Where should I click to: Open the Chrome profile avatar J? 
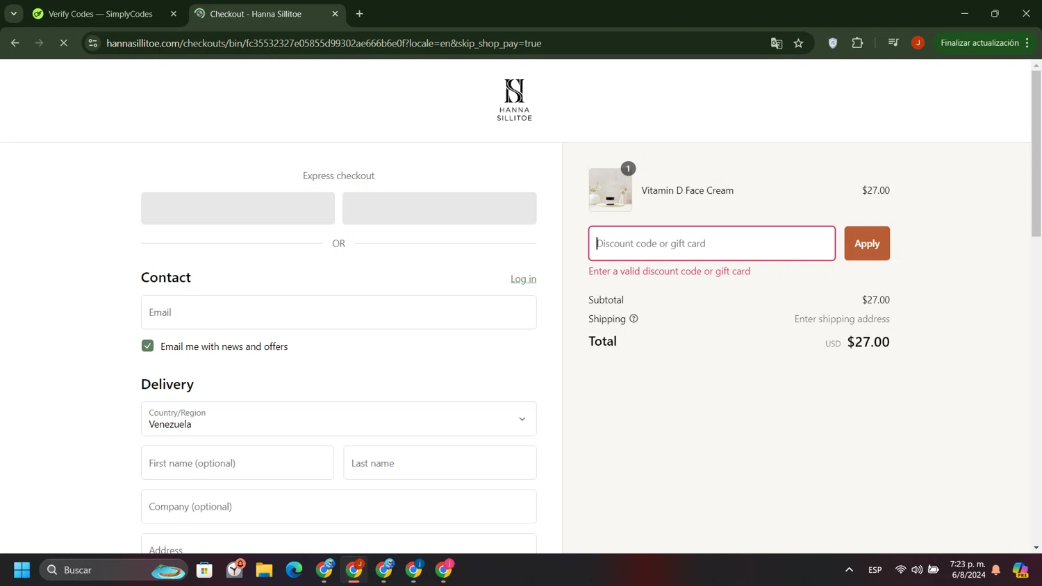click(x=918, y=43)
